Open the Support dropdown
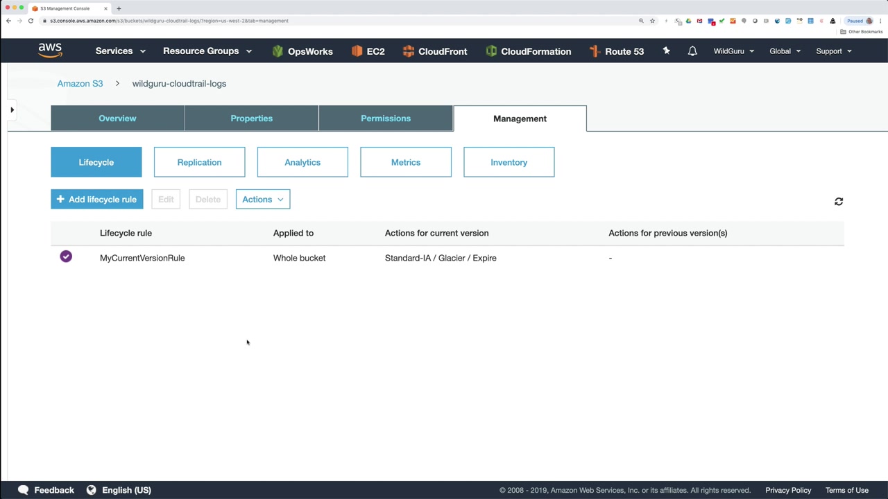 pos(834,51)
